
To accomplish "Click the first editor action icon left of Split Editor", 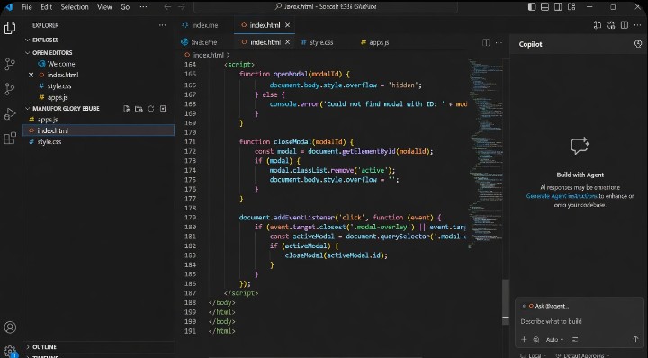I will [598, 25].
